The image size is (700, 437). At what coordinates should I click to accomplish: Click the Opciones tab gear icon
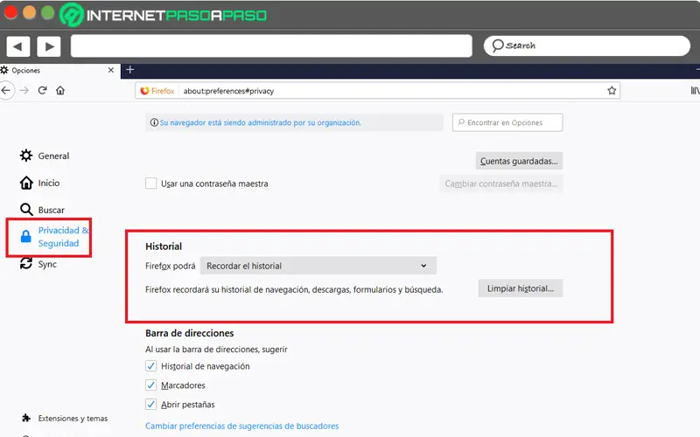point(4,70)
